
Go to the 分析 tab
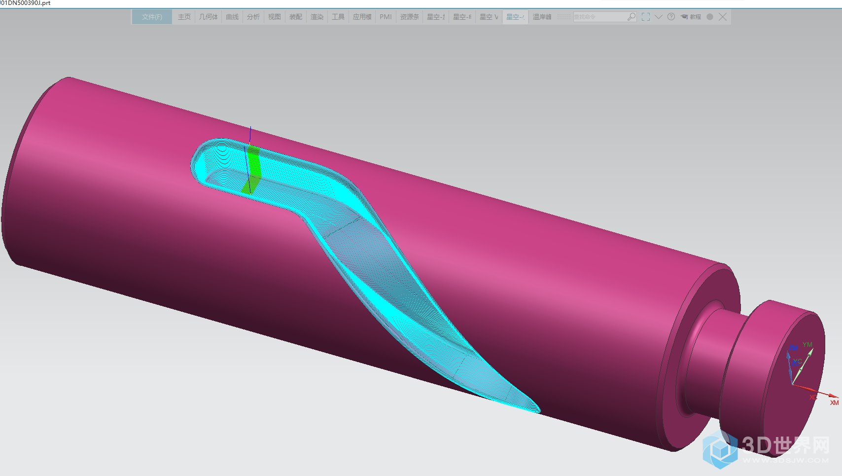[x=253, y=17]
